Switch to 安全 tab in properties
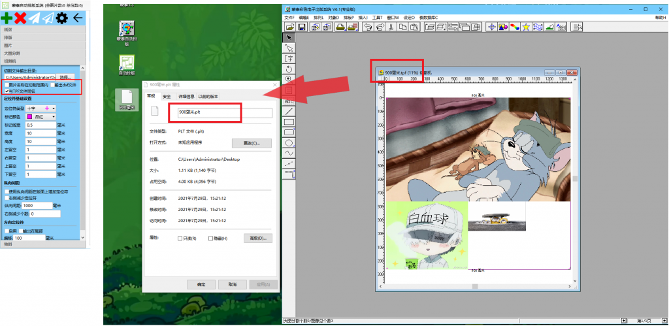 pos(167,97)
